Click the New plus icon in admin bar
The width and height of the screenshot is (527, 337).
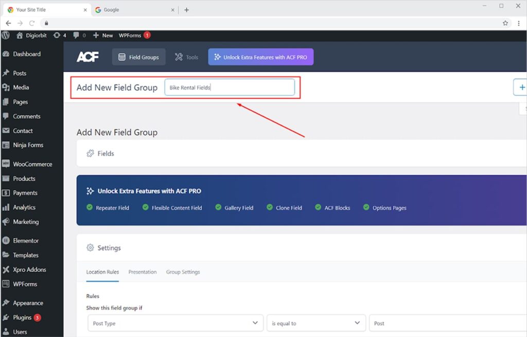coord(96,36)
